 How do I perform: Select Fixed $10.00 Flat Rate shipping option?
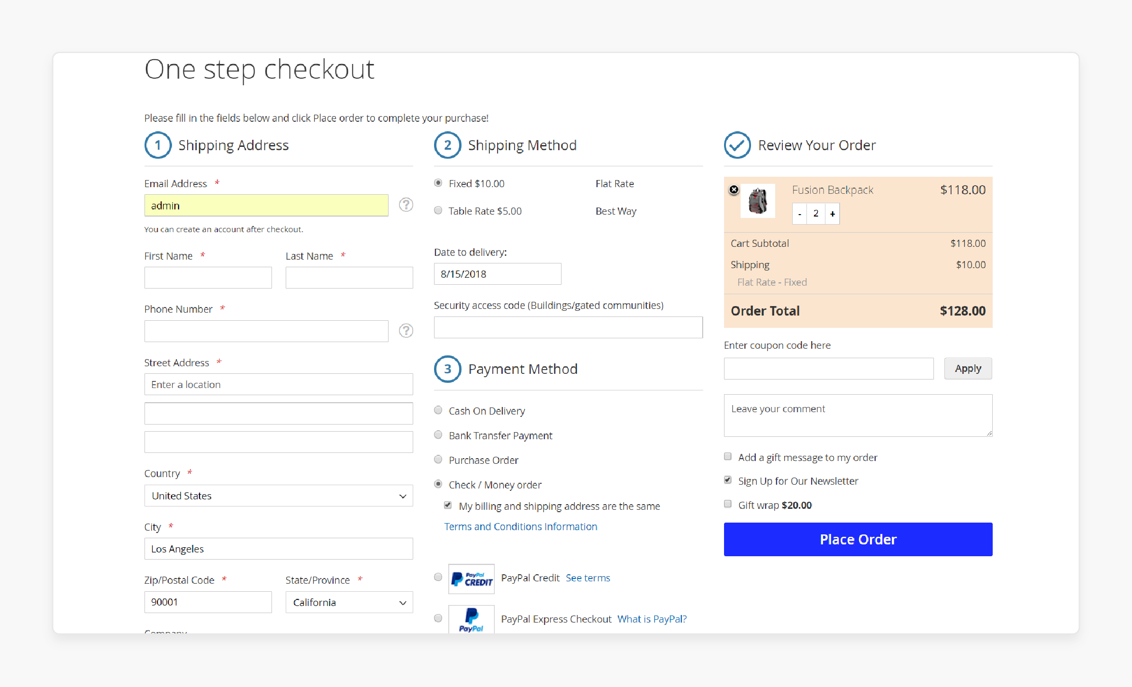coord(439,183)
